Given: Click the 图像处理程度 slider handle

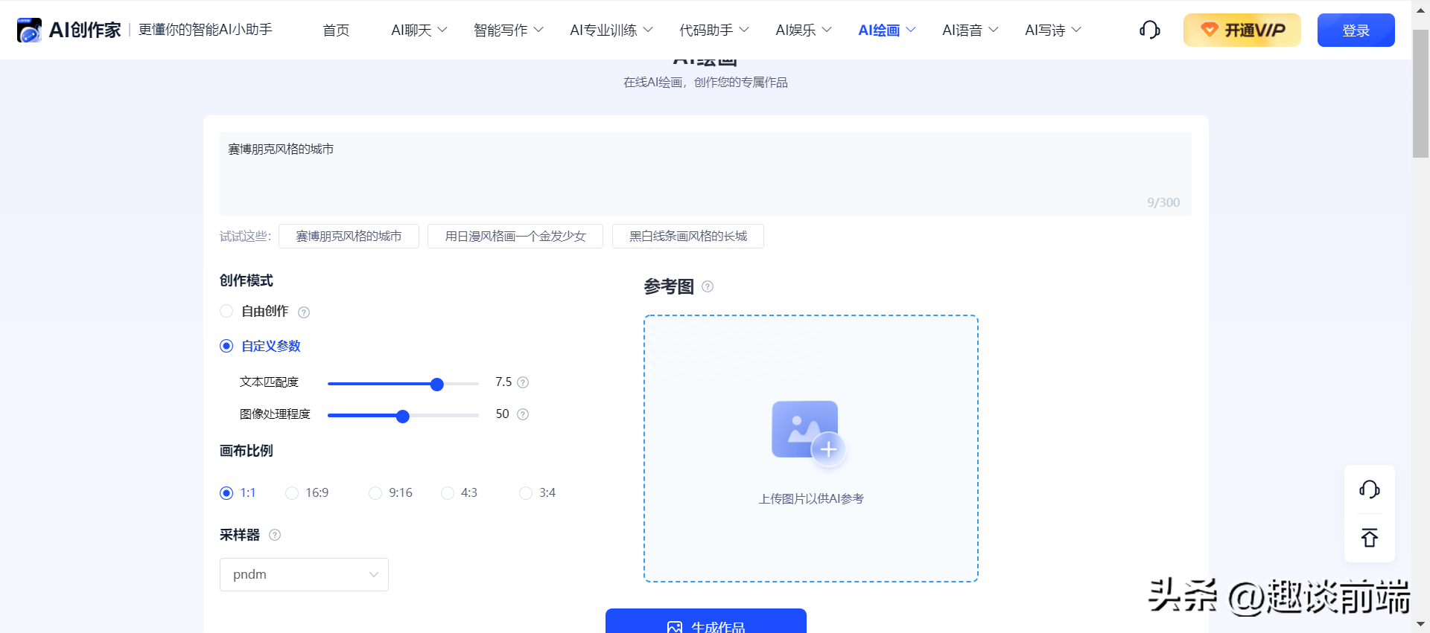Looking at the screenshot, I should [403, 416].
